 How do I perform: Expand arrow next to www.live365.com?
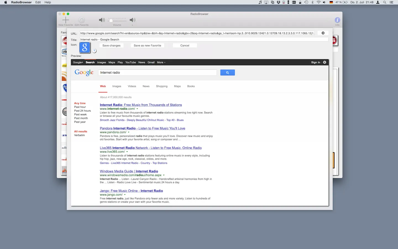127,152
